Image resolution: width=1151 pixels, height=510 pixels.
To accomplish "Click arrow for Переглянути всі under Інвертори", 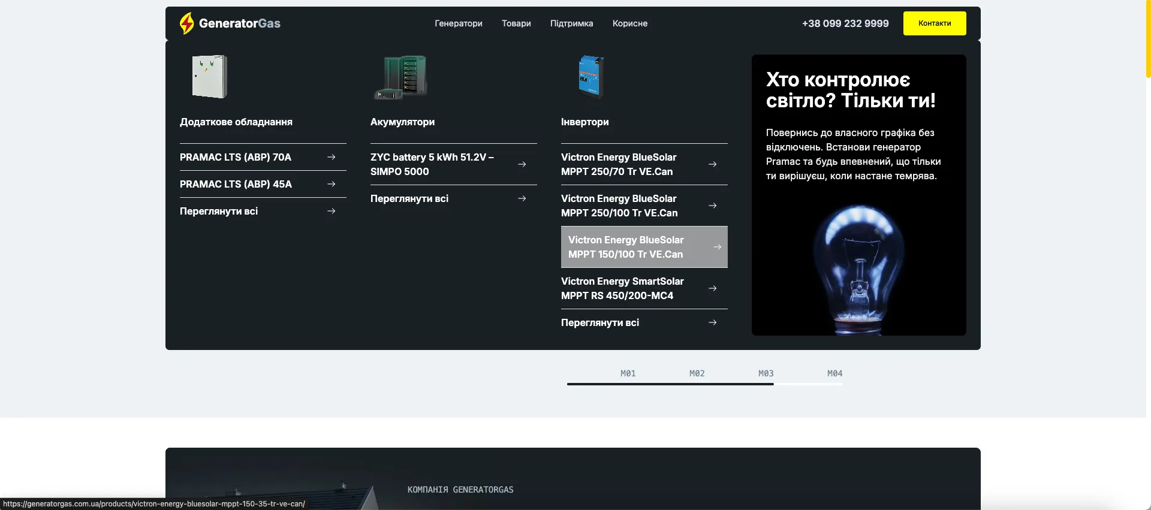I will 713,322.
